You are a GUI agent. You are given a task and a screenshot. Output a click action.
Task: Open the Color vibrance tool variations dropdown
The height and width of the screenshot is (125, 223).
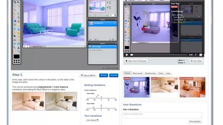[92, 120]
